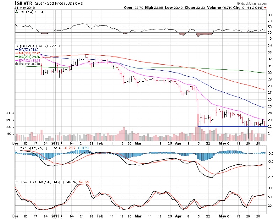Click the magenta EMA(21) legend line marker

pos(17,60)
